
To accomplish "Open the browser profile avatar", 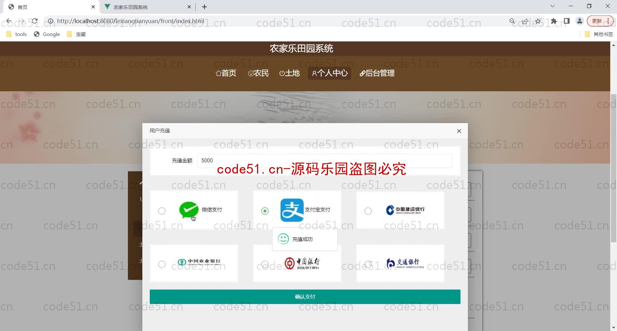I will point(579,21).
